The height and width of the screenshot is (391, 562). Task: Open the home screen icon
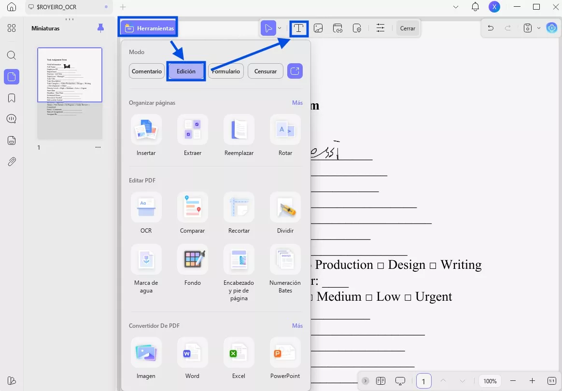(x=12, y=7)
